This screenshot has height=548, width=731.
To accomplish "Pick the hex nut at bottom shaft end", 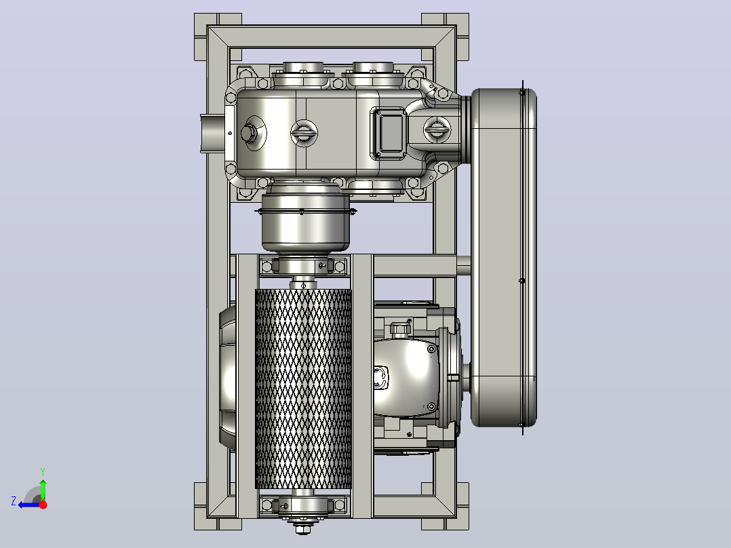I will pos(302,528).
